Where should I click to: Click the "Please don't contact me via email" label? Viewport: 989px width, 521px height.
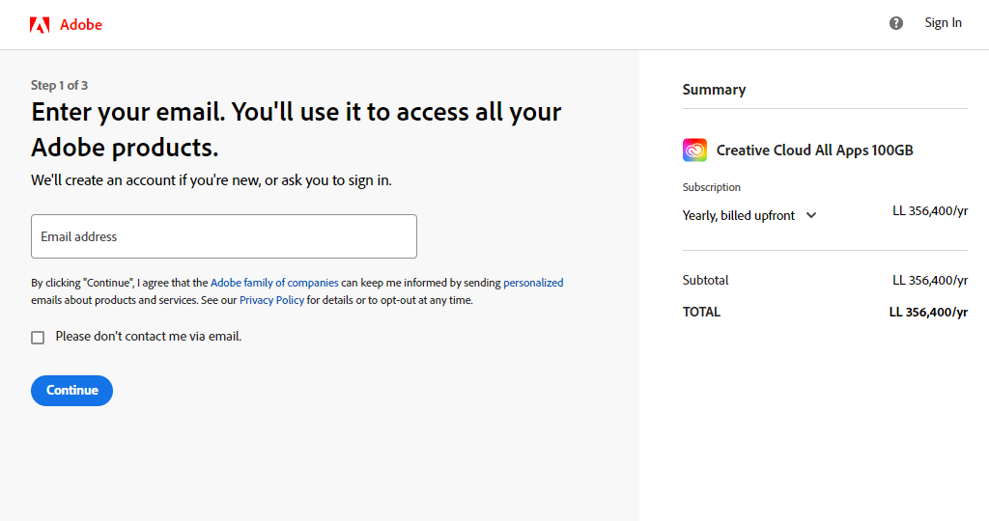click(x=148, y=337)
